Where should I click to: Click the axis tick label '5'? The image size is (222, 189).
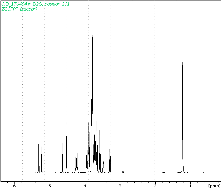tap(50, 186)
